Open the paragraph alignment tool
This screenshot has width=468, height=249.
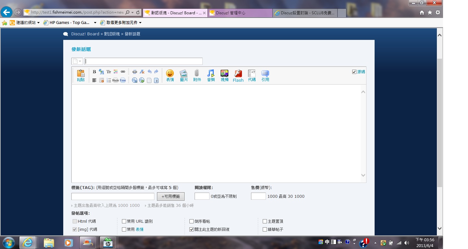coord(94,80)
